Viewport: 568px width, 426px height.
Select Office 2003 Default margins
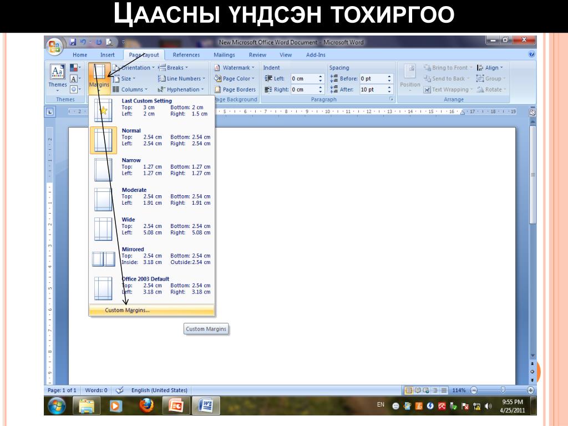(x=151, y=288)
